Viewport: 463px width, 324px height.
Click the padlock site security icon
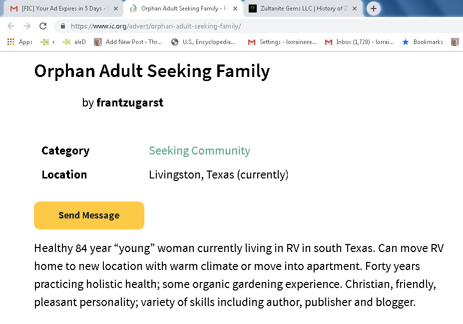click(x=63, y=26)
